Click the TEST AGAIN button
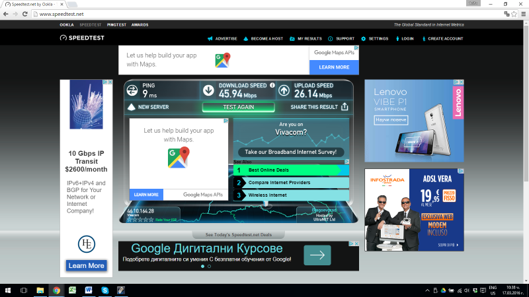The height and width of the screenshot is (297, 529). (239, 107)
